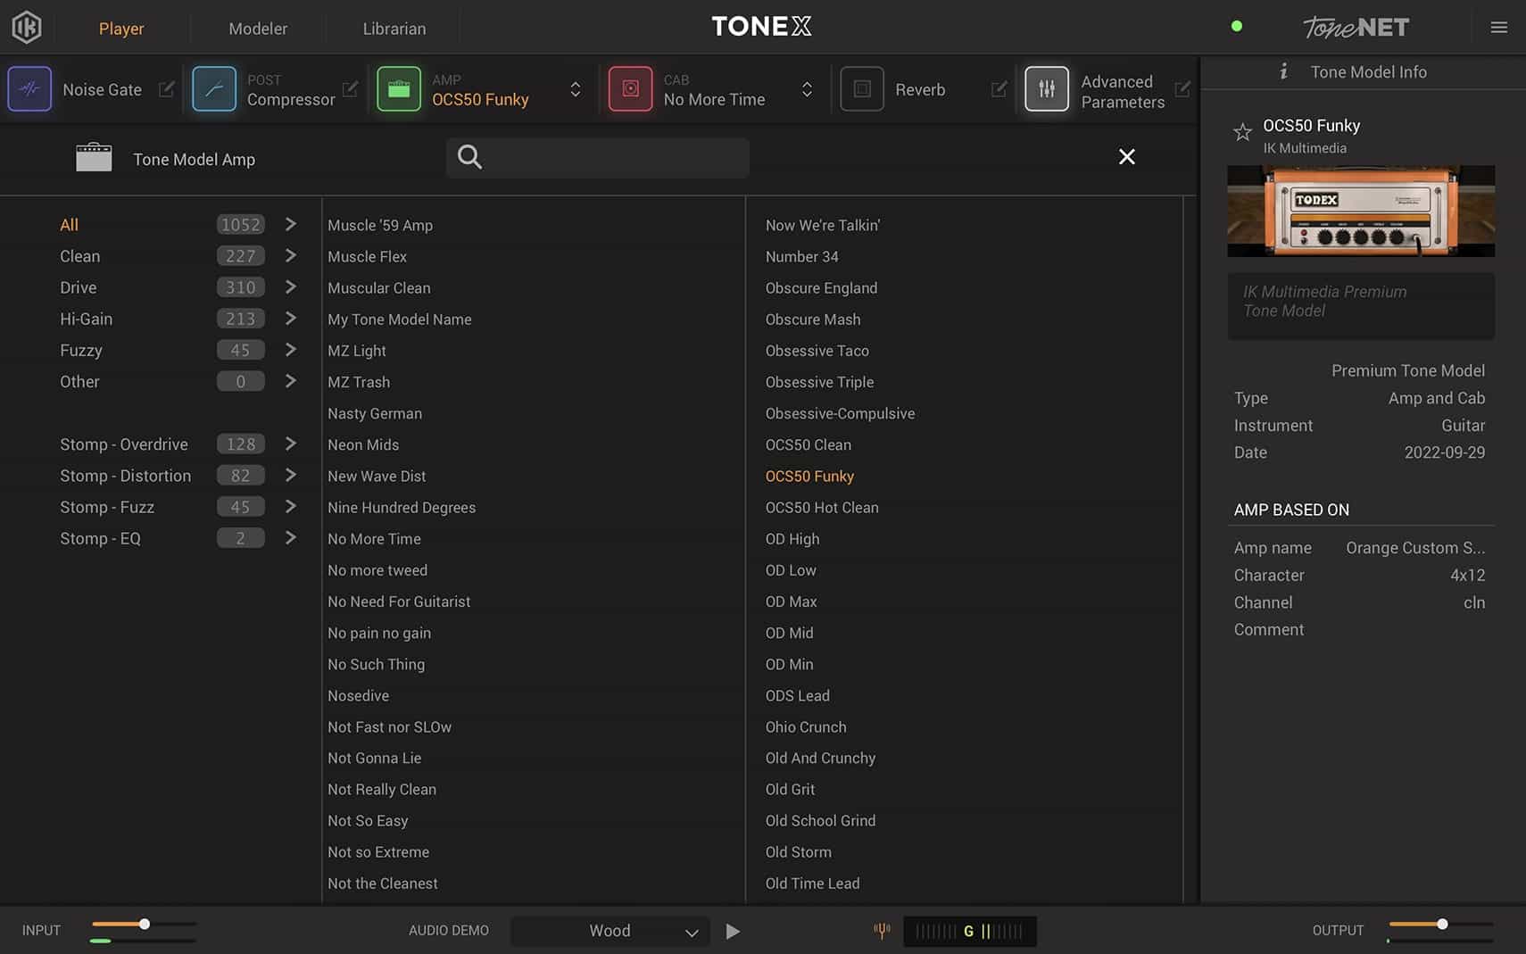Expand the All category arrow
The height and width of the screenshot is (954, 1526).
point(290,224)
